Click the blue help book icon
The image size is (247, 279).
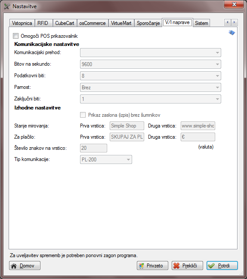[232, 33]
